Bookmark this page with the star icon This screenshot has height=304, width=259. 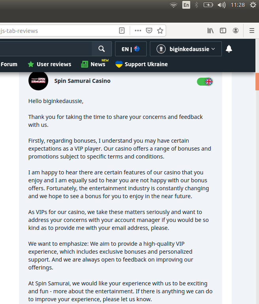pos(160,31)
